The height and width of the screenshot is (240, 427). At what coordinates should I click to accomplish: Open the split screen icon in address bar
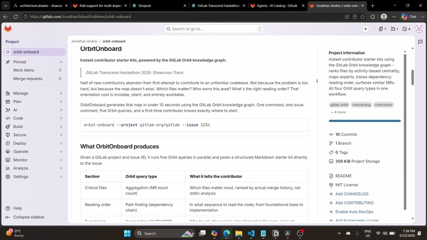[347, 16]
